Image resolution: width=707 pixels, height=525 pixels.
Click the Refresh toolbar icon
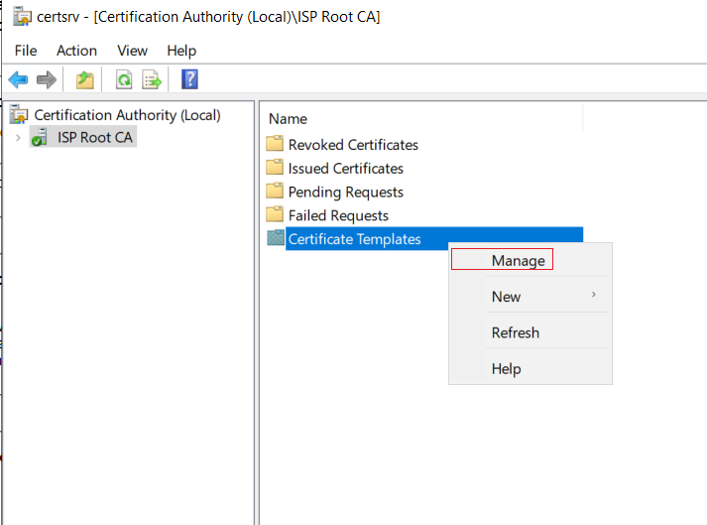click(x=124, y=80)
